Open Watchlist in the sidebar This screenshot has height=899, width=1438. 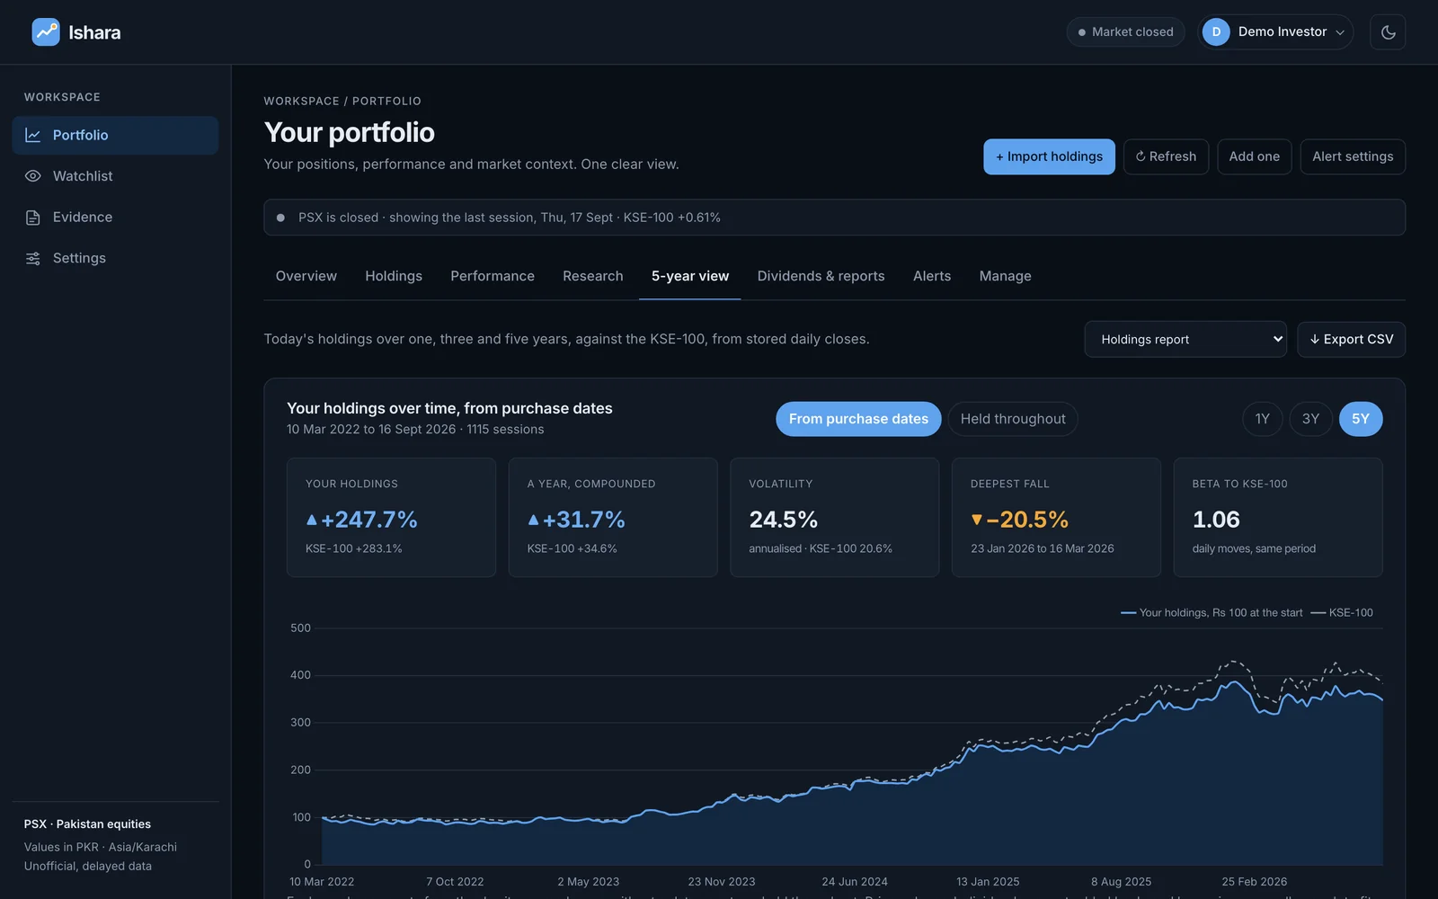coord(115,176)
